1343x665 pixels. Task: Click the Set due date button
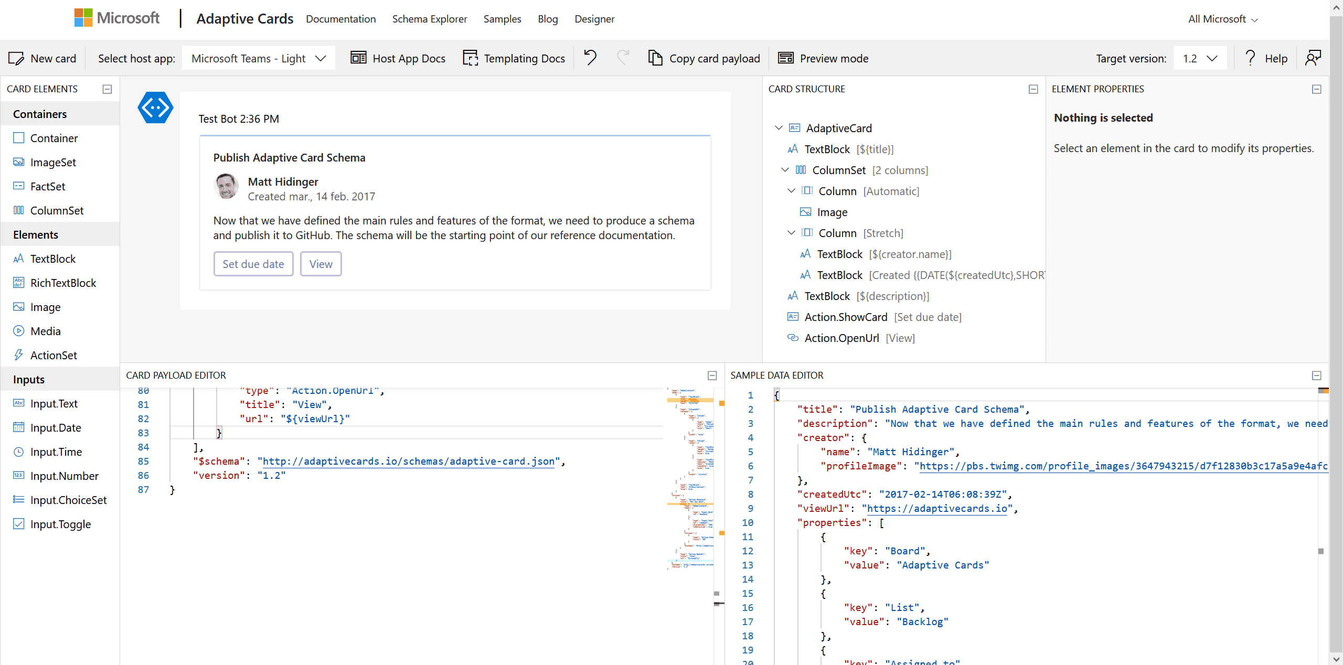(253, 264)
